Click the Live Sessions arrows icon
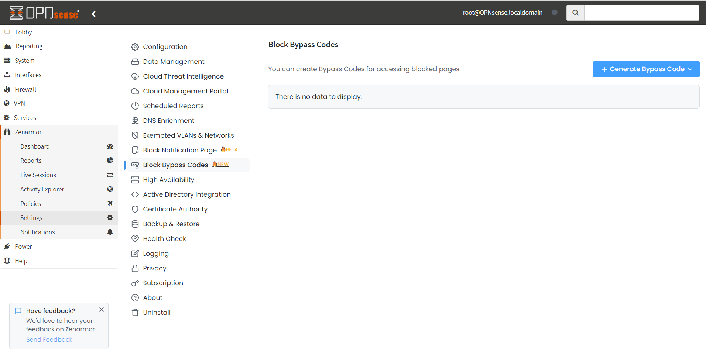Viewport: 706px width, 352px height. click(110, 175)
